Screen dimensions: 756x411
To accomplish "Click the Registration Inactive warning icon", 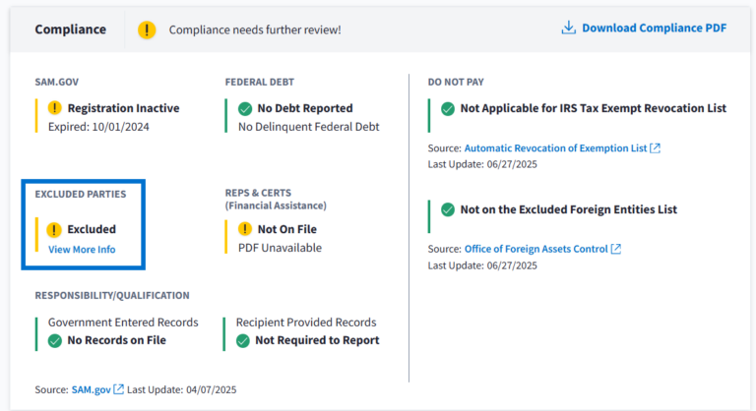I will pos(55,108).
